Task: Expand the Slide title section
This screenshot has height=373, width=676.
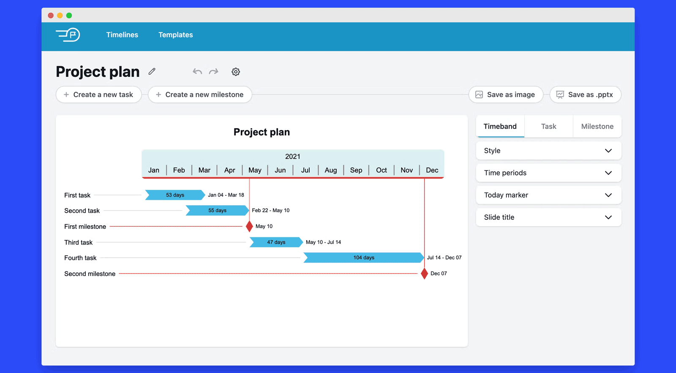Action: pos(548,217)
